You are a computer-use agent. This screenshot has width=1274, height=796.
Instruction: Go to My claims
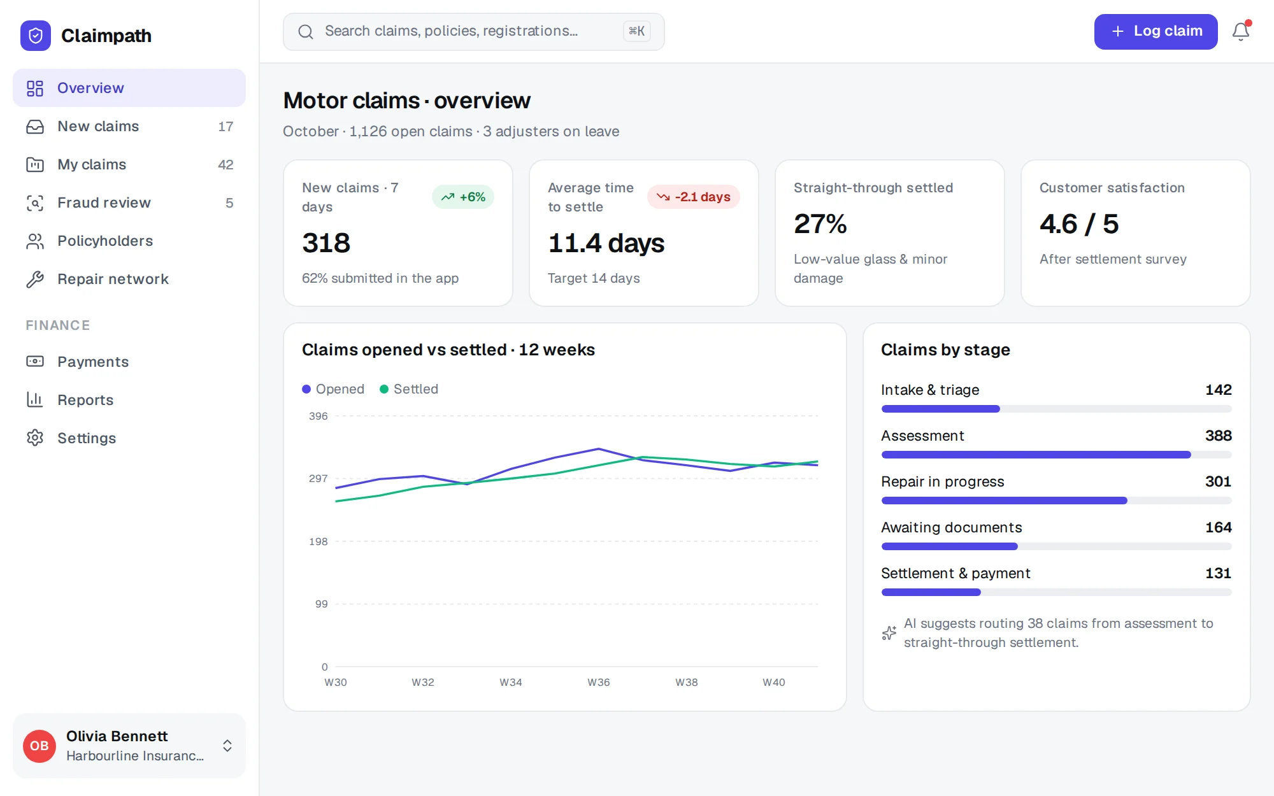(x=129, y=164)
